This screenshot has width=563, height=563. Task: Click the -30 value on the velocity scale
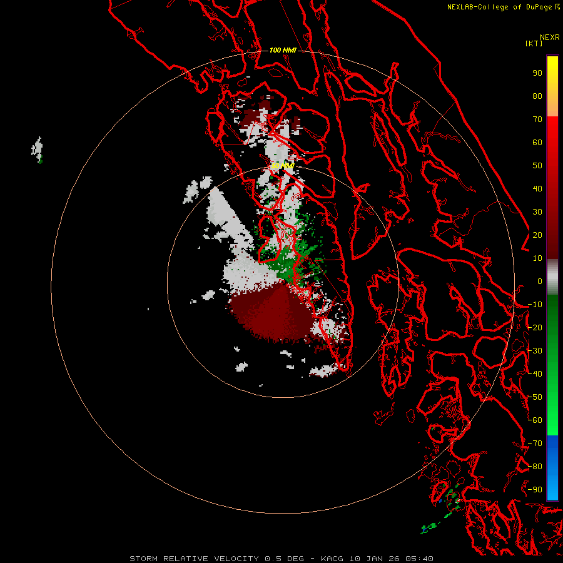coord(535,351)
